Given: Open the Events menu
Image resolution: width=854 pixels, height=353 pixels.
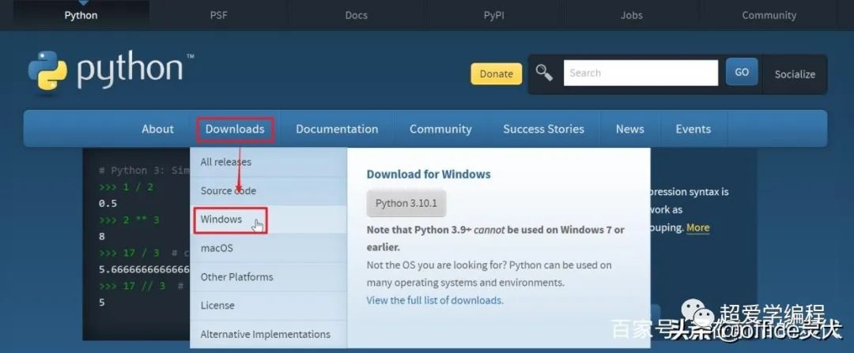Looking at the screenshot, I should point(693,129).
